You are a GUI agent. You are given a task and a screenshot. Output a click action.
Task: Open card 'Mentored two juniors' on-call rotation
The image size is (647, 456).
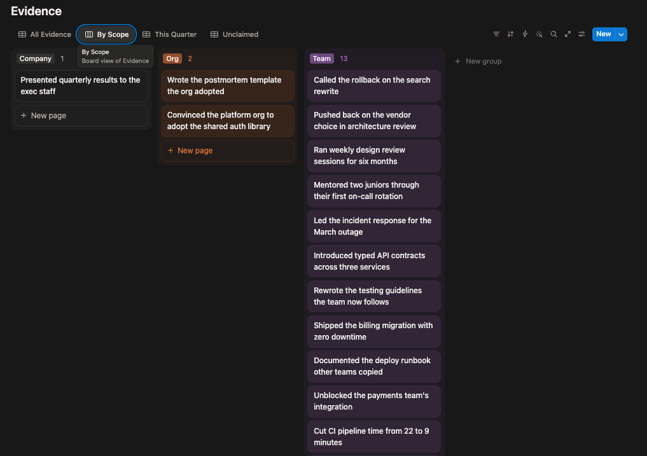click(374, 191)
